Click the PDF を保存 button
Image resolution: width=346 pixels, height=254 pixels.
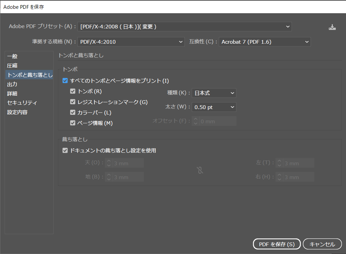(x=277, y=244)
